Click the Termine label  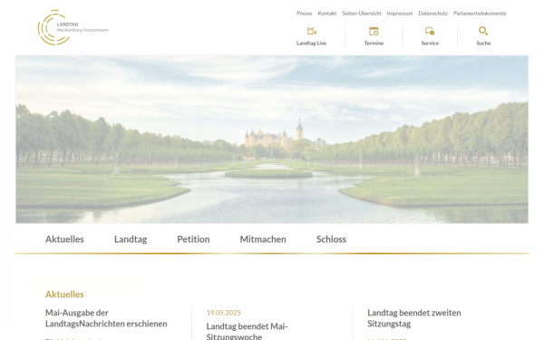point(374,43)
